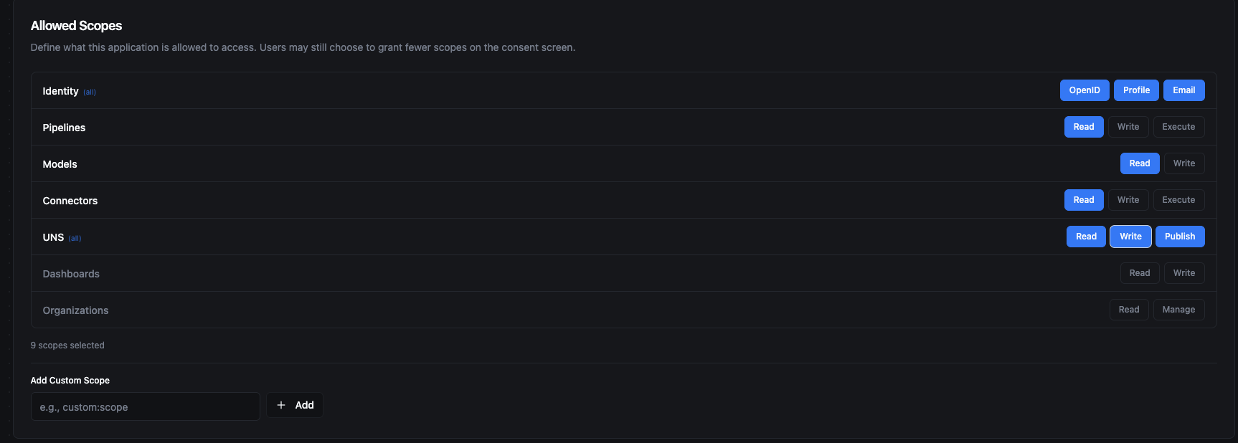Disable the Email identity scope

(1183, 90)
